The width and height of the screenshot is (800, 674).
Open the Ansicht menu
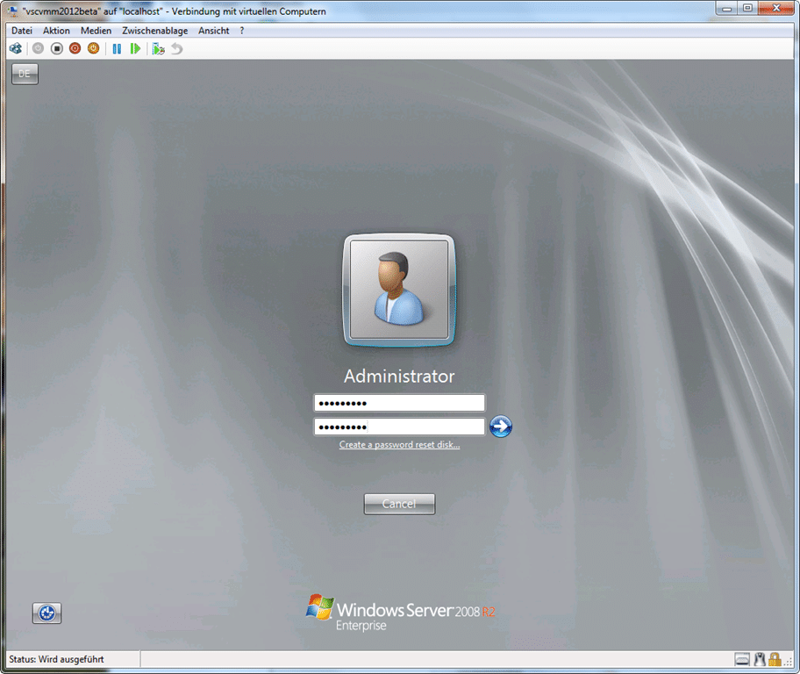click(213, 31)
